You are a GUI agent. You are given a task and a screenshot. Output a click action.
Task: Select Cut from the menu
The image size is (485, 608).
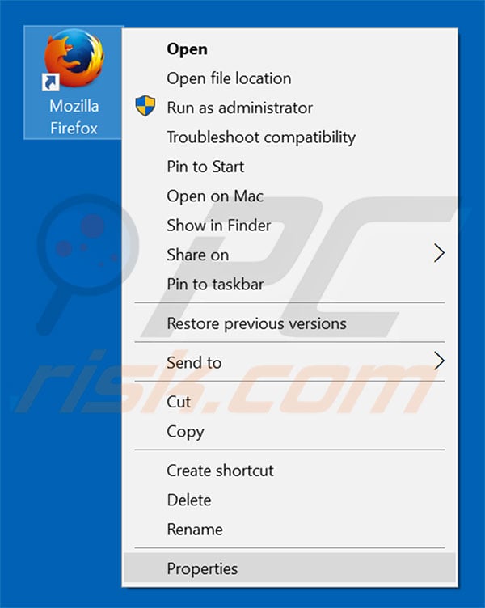(289, 402)
